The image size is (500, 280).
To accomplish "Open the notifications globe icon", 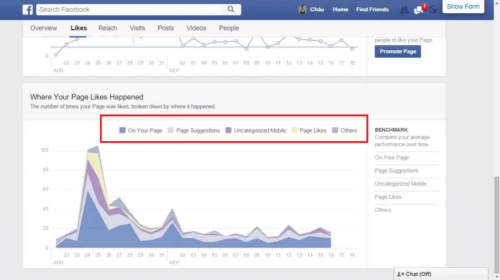I will tap(433, 10).
